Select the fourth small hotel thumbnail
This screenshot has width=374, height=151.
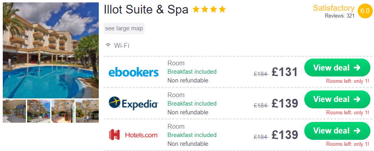(87, 111)
